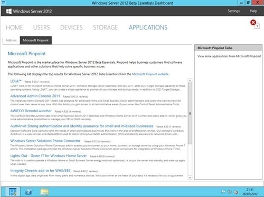Click the speaker volume tray icon

236,192
